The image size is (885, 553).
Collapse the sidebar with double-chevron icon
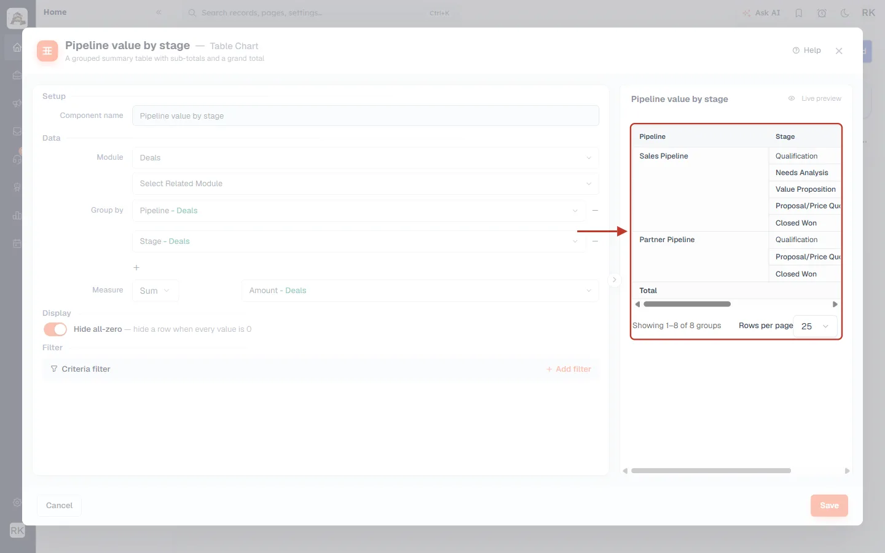(159, 12)
